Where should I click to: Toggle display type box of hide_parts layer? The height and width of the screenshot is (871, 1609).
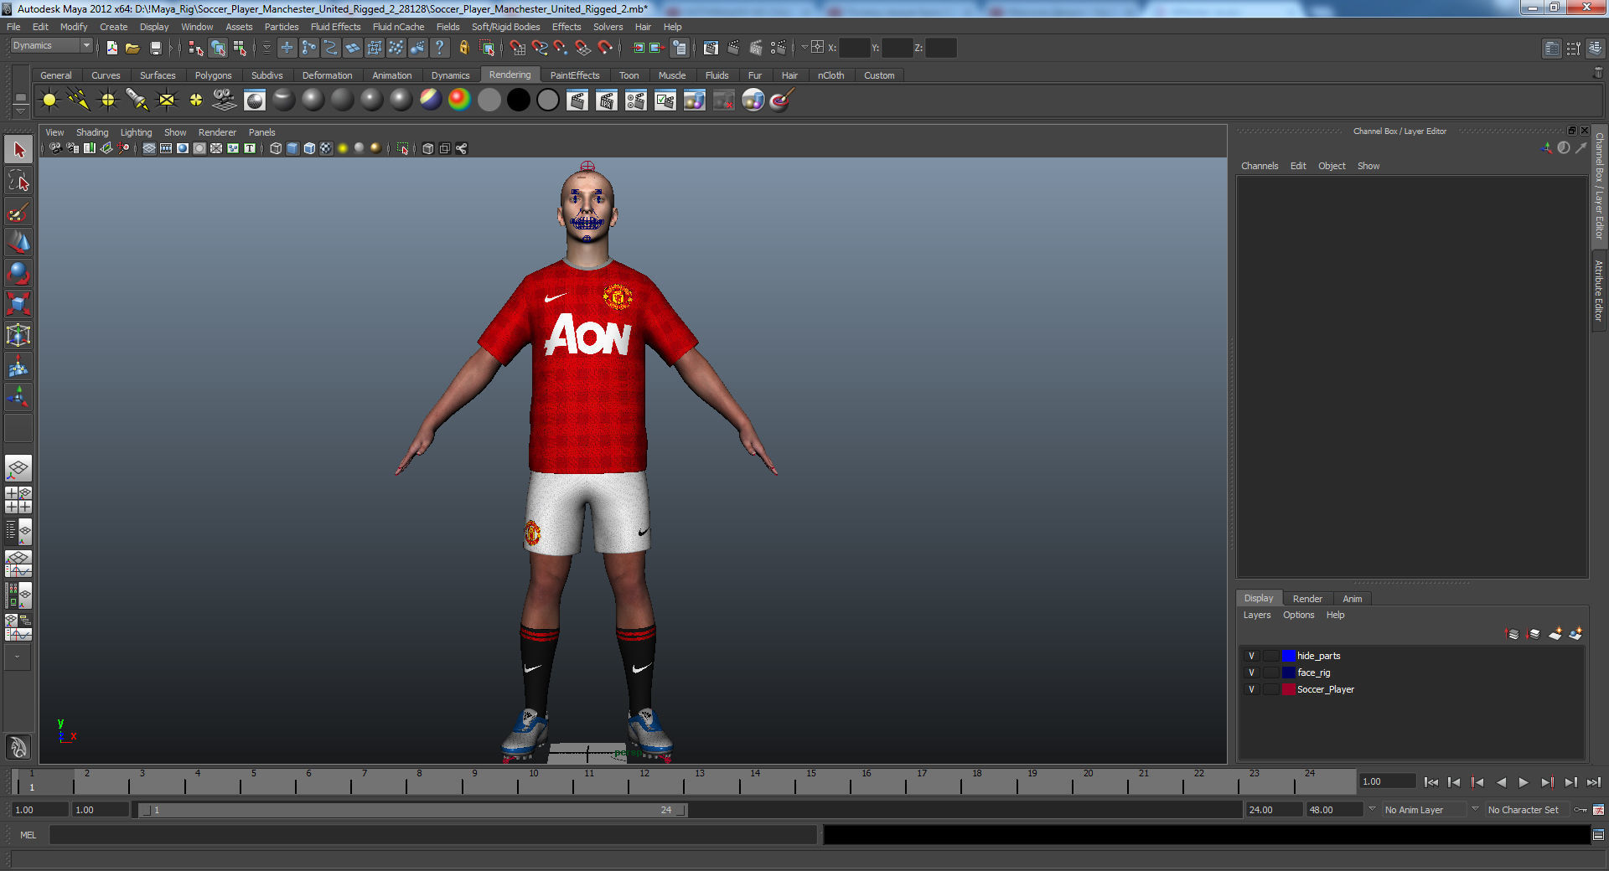tap(1270, 656)
